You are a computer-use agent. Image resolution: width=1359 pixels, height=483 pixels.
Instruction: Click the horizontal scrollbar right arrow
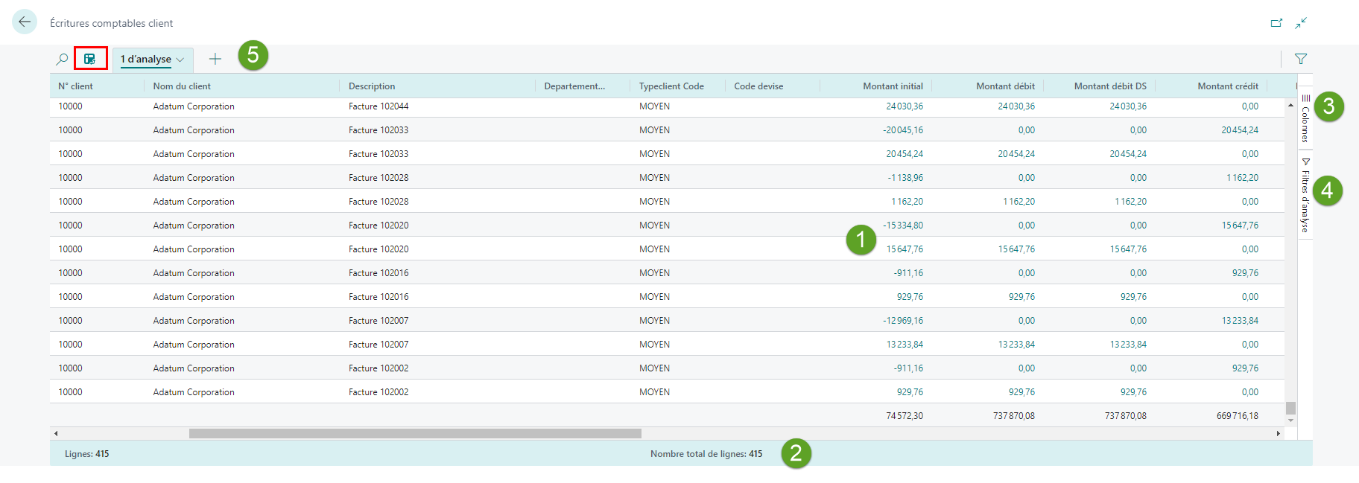coord(1279,433)
